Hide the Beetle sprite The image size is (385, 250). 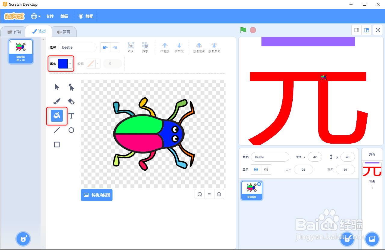click(266, 169)
